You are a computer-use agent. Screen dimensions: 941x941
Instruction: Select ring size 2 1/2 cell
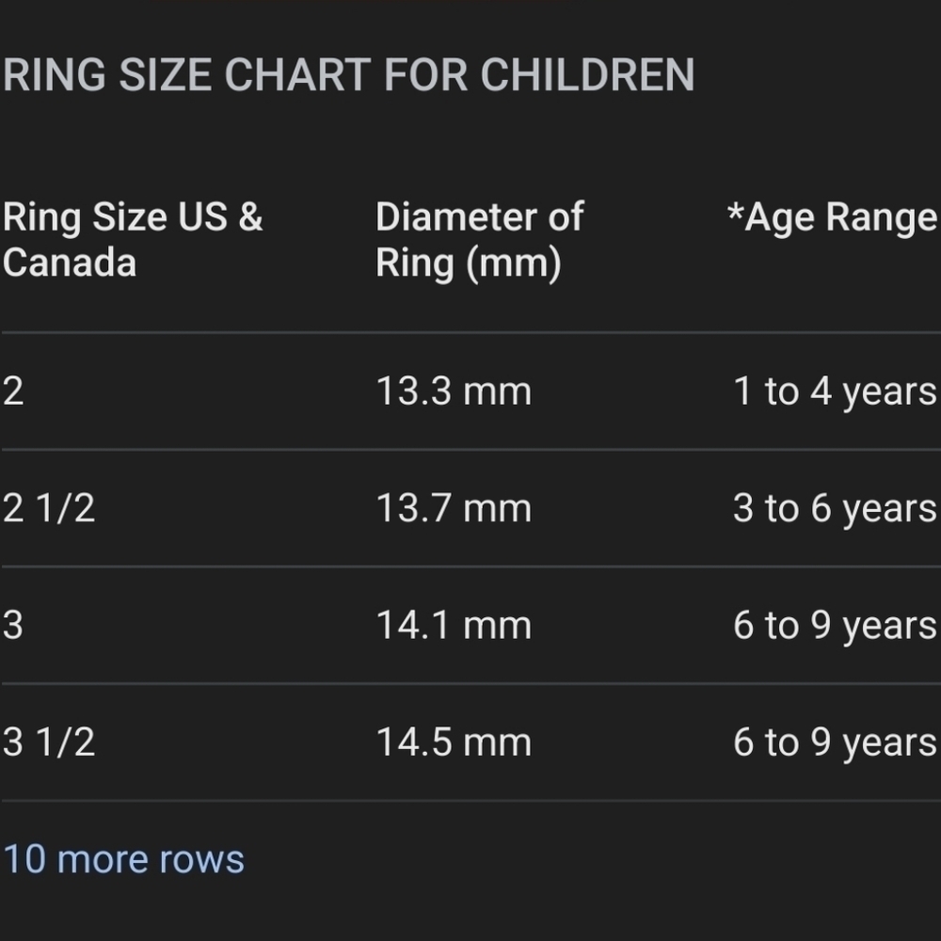click(49, 508)
